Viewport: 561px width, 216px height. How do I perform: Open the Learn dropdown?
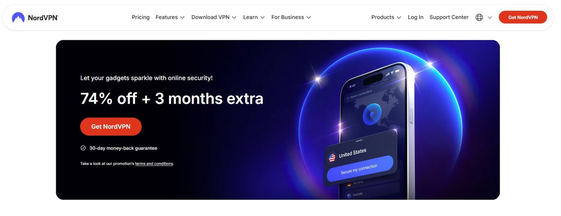pos(254,18)
